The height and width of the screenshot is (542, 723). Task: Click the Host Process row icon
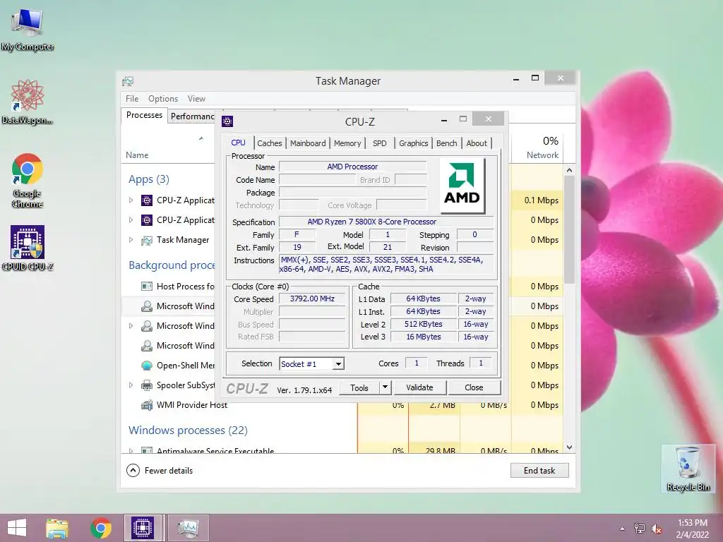coord(147,287)
